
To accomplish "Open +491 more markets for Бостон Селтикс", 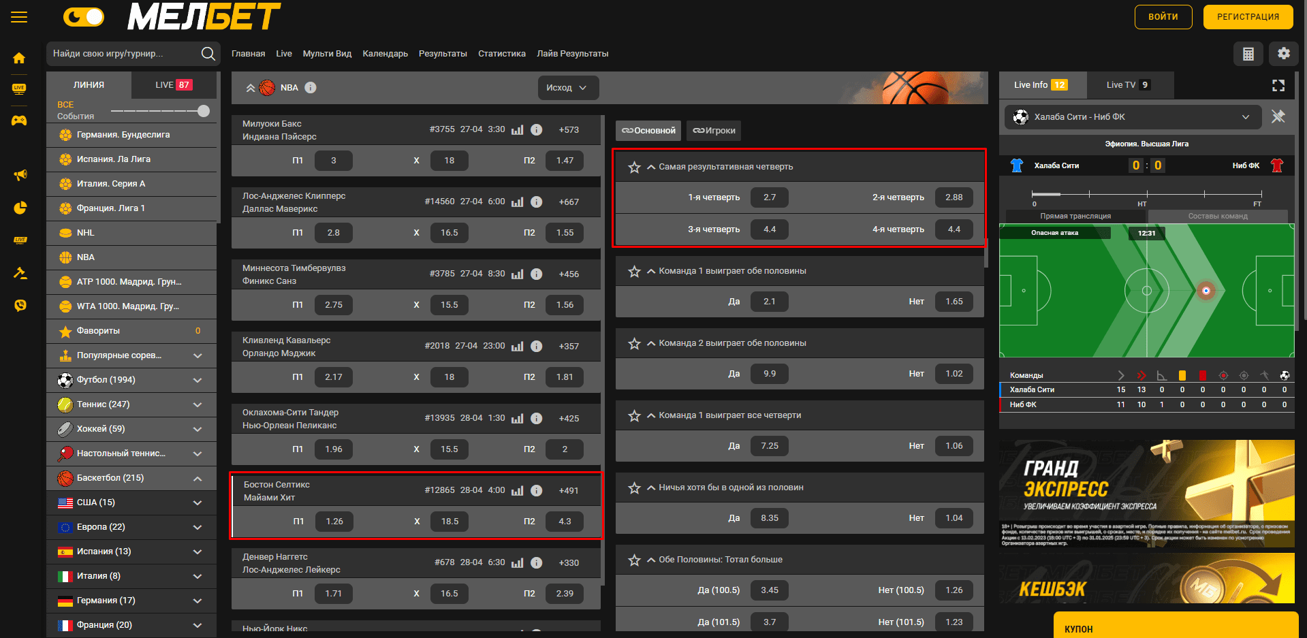I will click(x=569, y=490).
